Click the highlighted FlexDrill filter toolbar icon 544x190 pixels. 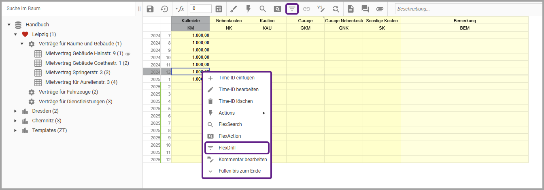pyautogui.click(x=292, y=9)
